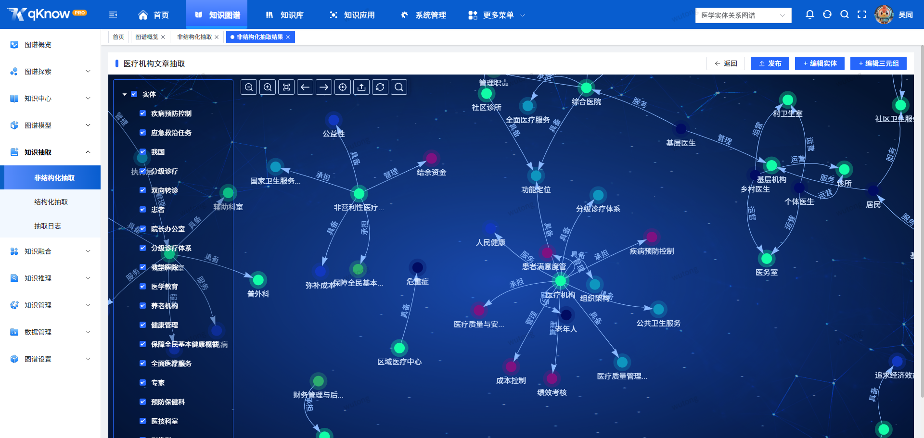Toggle the 患者 checkbox
Viewport: 924px width, 438px height.
click(143, 210)
